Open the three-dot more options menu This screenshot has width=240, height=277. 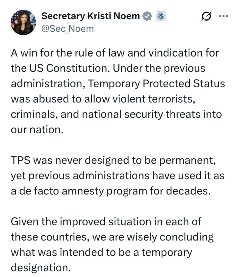point(224,16)
